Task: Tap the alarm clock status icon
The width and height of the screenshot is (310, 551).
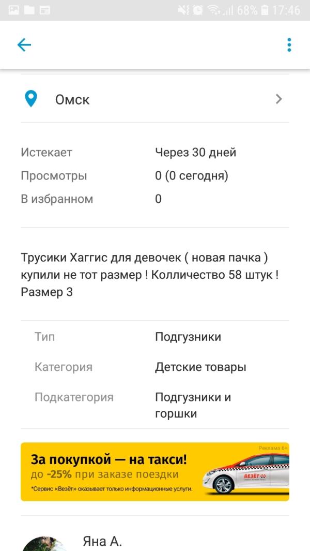Action: [198, 10]
